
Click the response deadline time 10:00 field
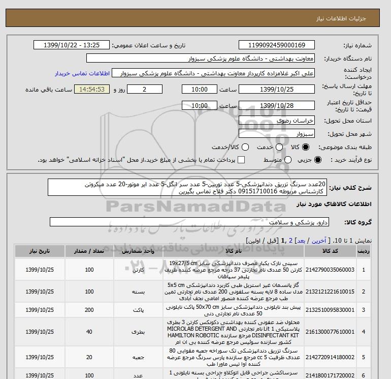click(200, 89)
